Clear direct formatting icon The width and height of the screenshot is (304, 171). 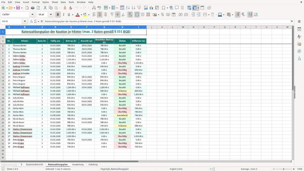71,8
